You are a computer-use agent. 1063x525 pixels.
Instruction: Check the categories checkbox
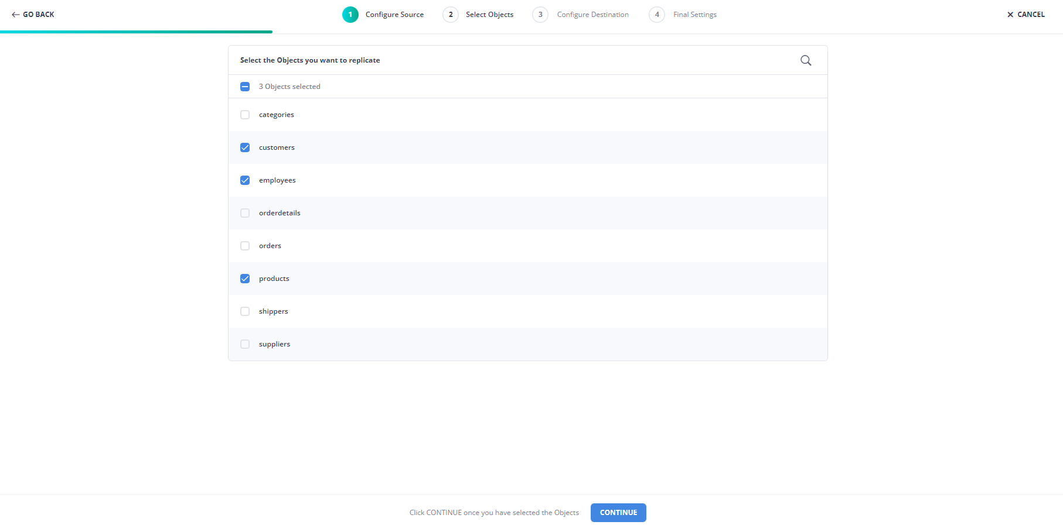tap(245, 115)
